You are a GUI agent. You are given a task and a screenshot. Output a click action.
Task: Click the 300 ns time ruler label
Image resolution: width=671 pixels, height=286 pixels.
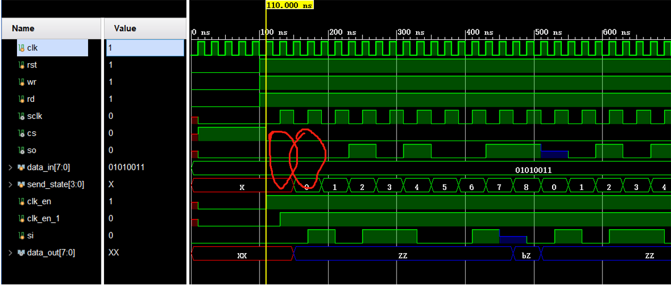[411, 32]
